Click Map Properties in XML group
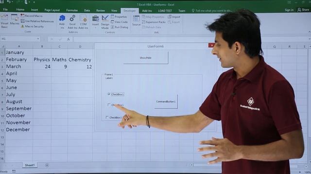This screenshot has height=174, width=311. [x=153, y=17]
